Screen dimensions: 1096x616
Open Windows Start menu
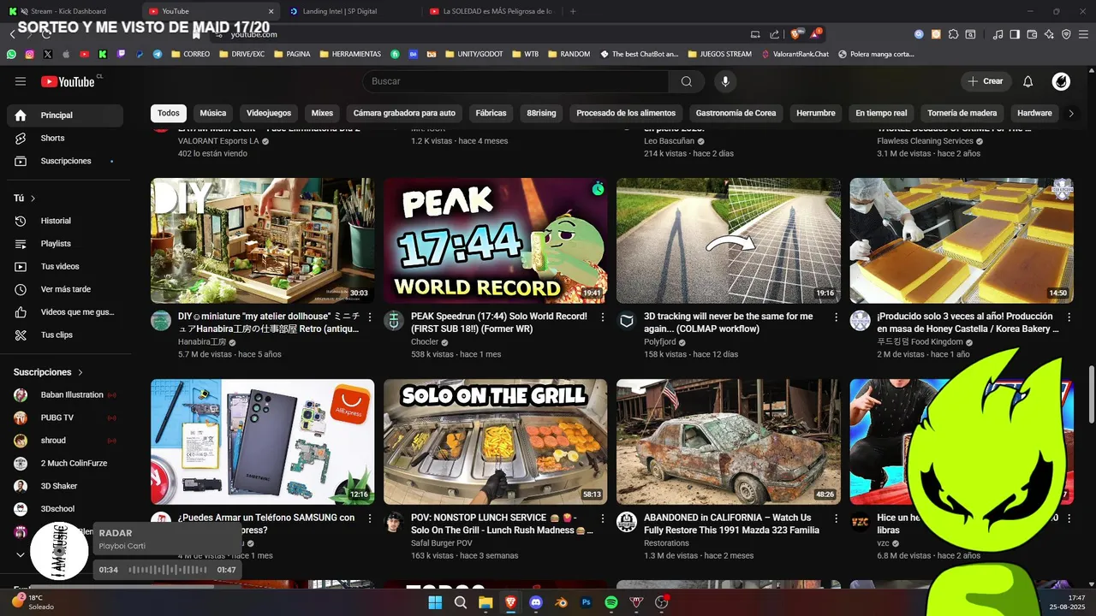point(435,602)
